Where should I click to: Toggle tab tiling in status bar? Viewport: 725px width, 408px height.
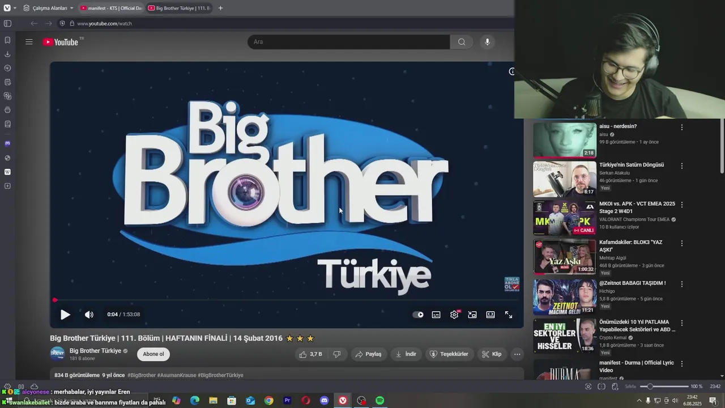[602, 386]
